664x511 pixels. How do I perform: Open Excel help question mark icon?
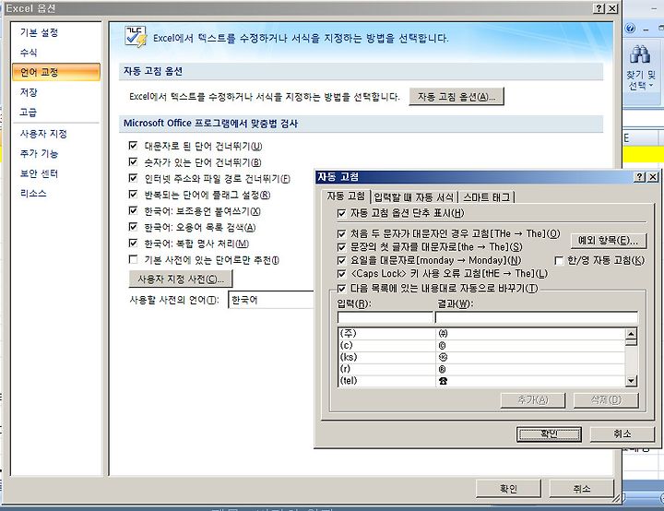click(x=630, y=29)
